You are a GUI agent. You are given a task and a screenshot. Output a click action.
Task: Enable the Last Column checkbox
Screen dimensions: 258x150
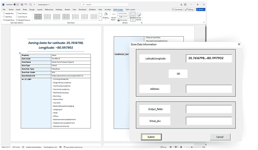[17, 17]
